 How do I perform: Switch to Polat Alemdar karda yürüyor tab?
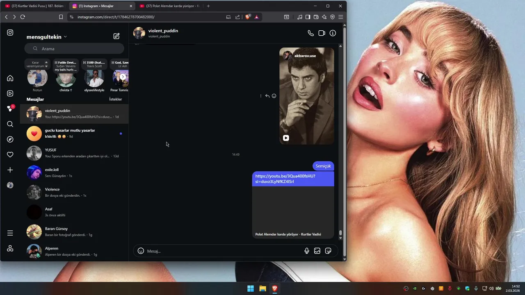click(169, 6)
